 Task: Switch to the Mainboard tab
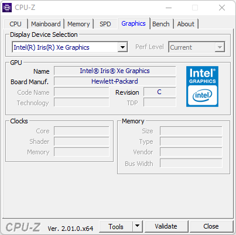click(46, 24)
